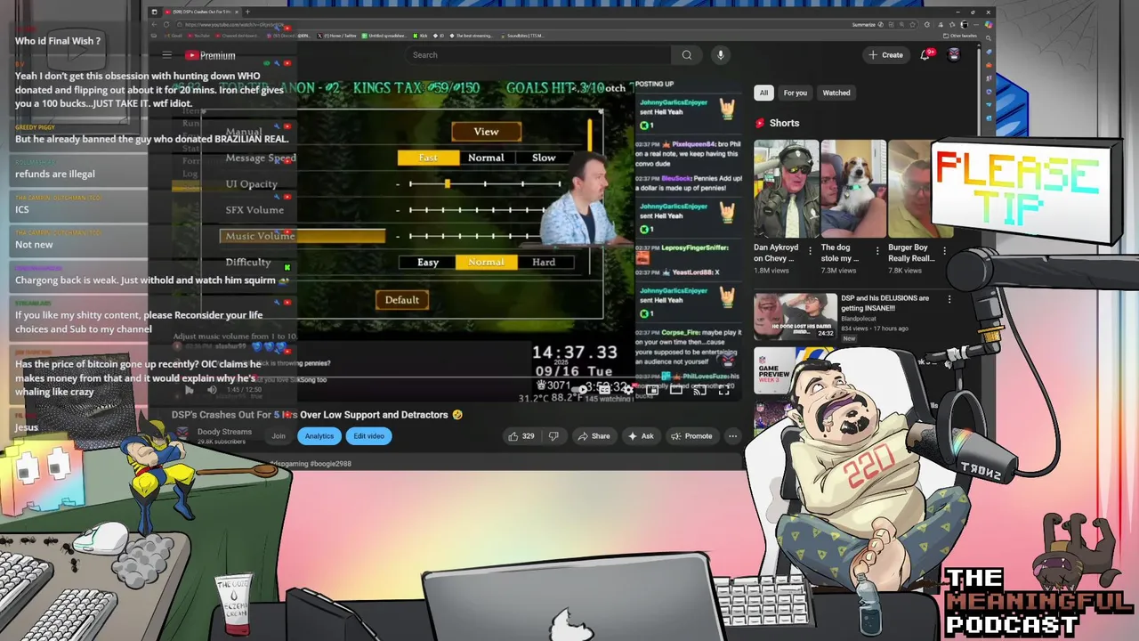Screen dimensions: 1139x641
Task: Click the YouTube Premium logo
Action: pyautogui.click(x=210, y=55)
